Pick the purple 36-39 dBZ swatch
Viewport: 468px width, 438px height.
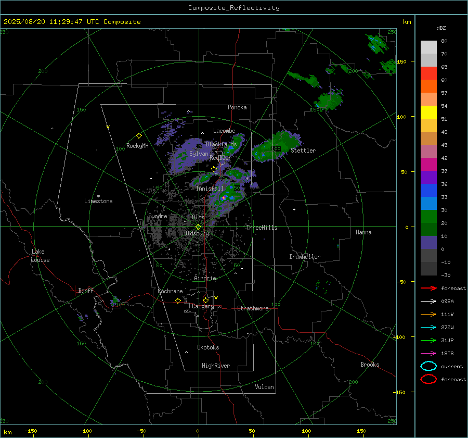428,177
